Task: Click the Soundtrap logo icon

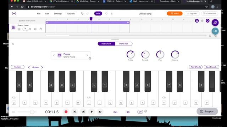Action: pyautogui.click(x=14, y=13)
